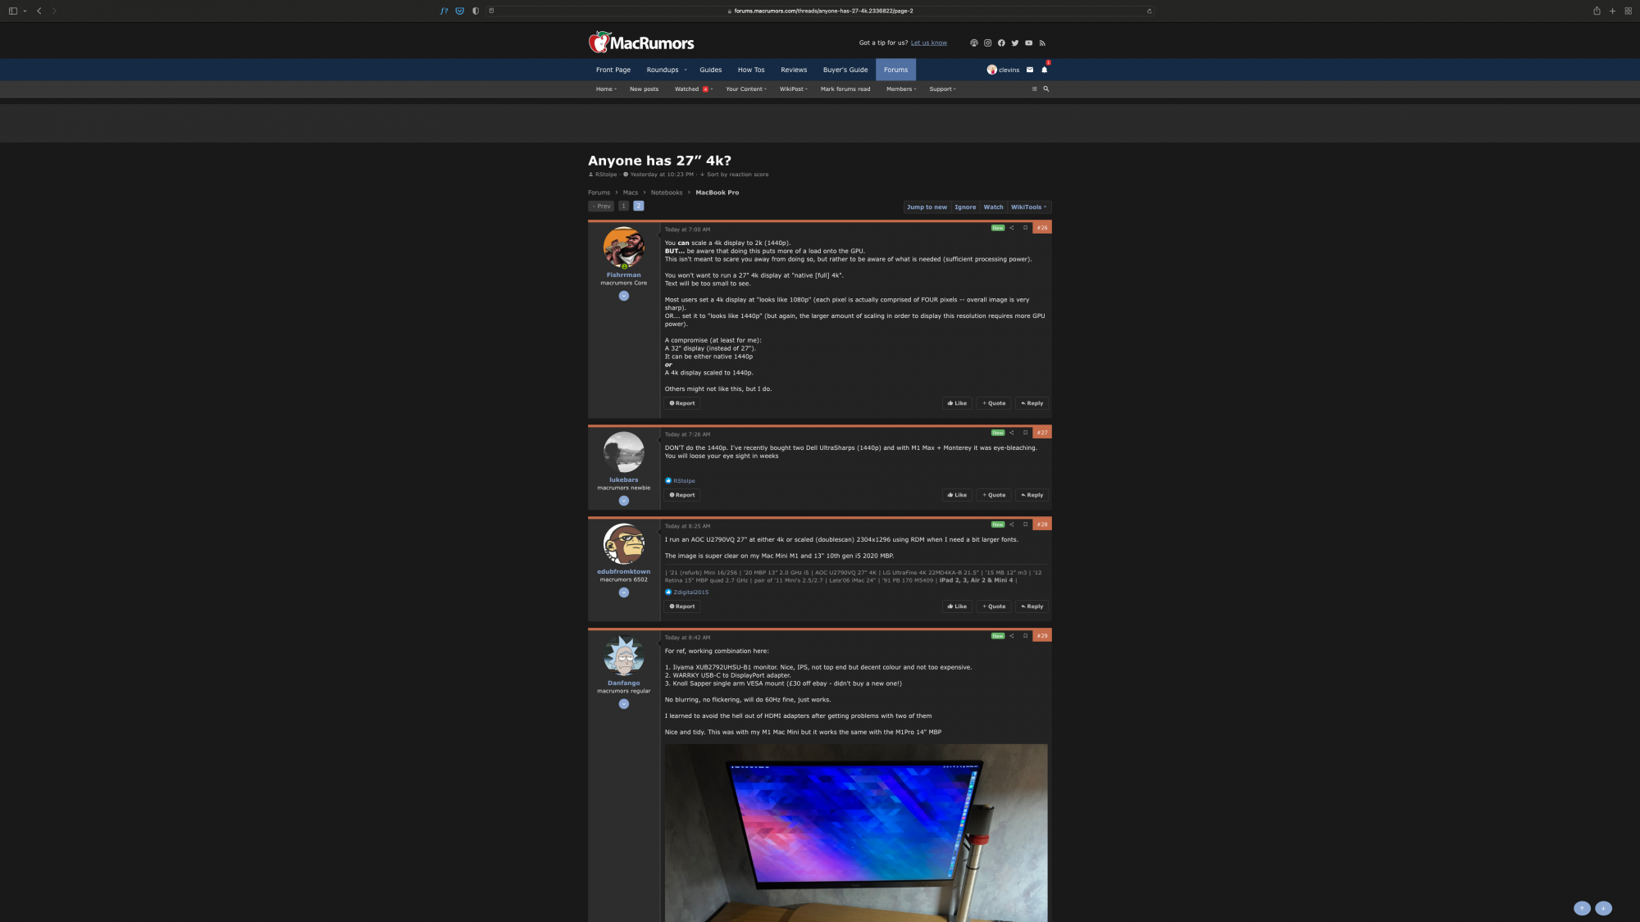Image resolution: width=1640 pixels, height=922 pixels.
Task: Open the notifications bell icon
Action: [1044, 70]
